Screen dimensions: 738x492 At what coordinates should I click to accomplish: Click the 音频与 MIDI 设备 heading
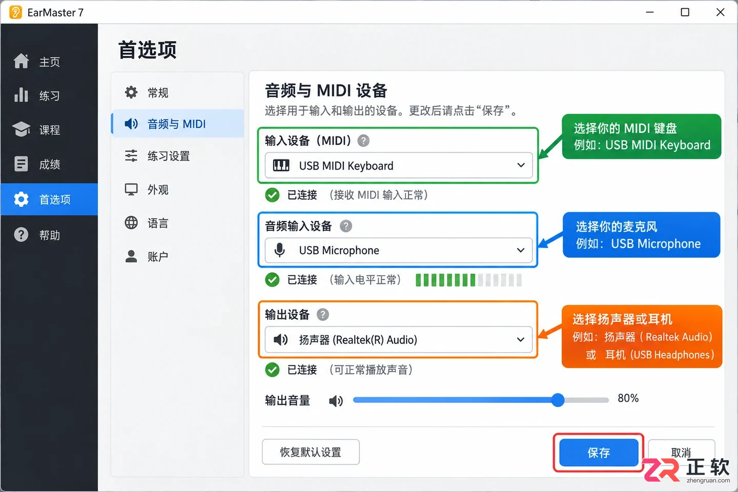point(326,91)
